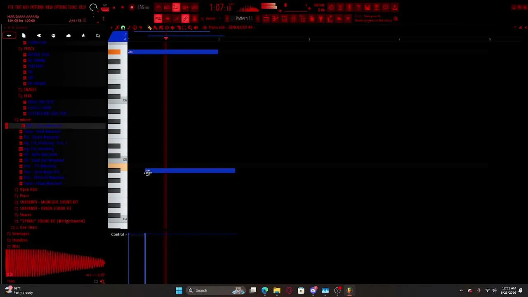Open the HELP menu
The height and width of the screenshot is (297, 528).
[x=82, y=7]
